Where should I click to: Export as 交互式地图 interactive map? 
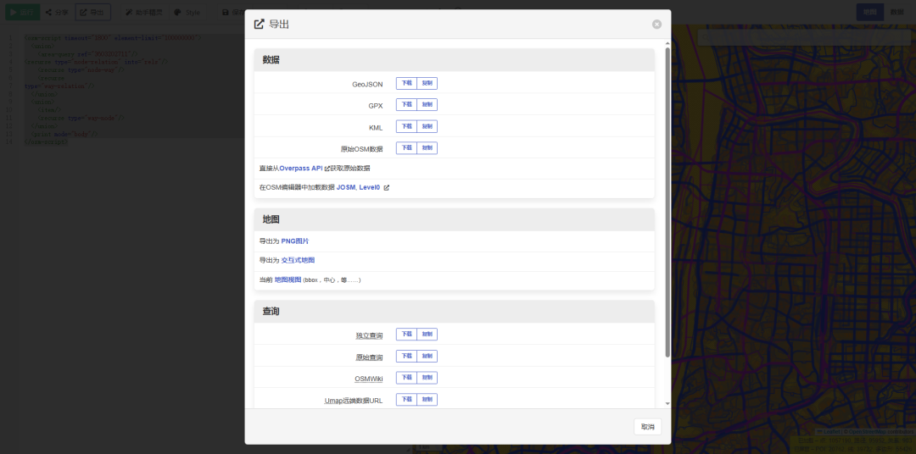(x=298, y=260)
